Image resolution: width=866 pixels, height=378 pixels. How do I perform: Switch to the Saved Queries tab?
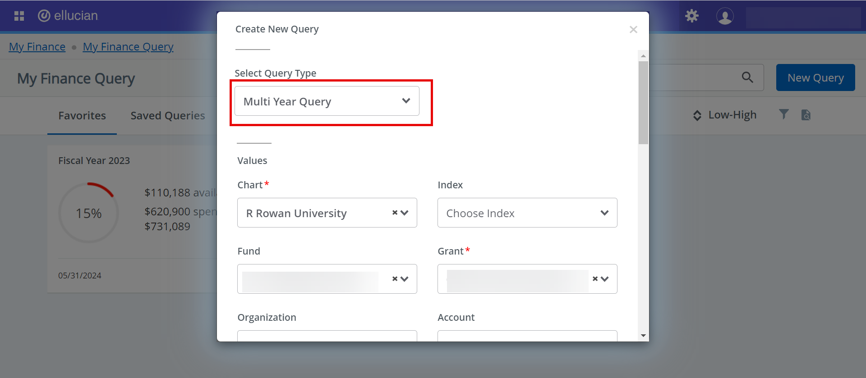point(168,116)
